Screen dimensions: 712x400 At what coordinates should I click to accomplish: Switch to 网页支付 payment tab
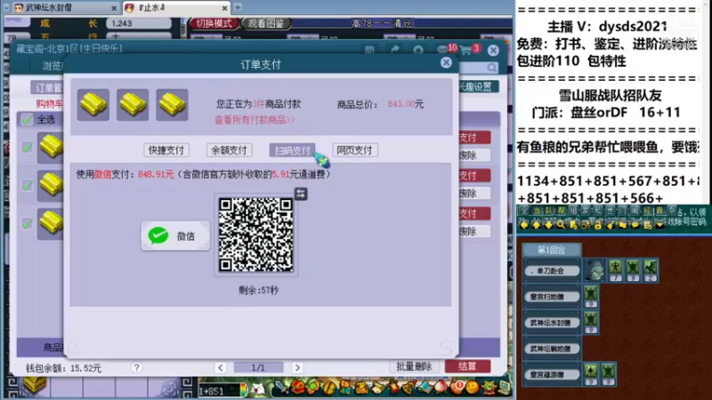point(354,150)
